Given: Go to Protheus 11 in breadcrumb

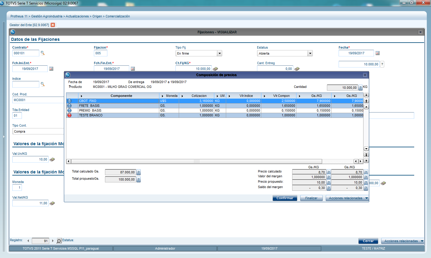Looking at the screenshot, I should point(19,16).
